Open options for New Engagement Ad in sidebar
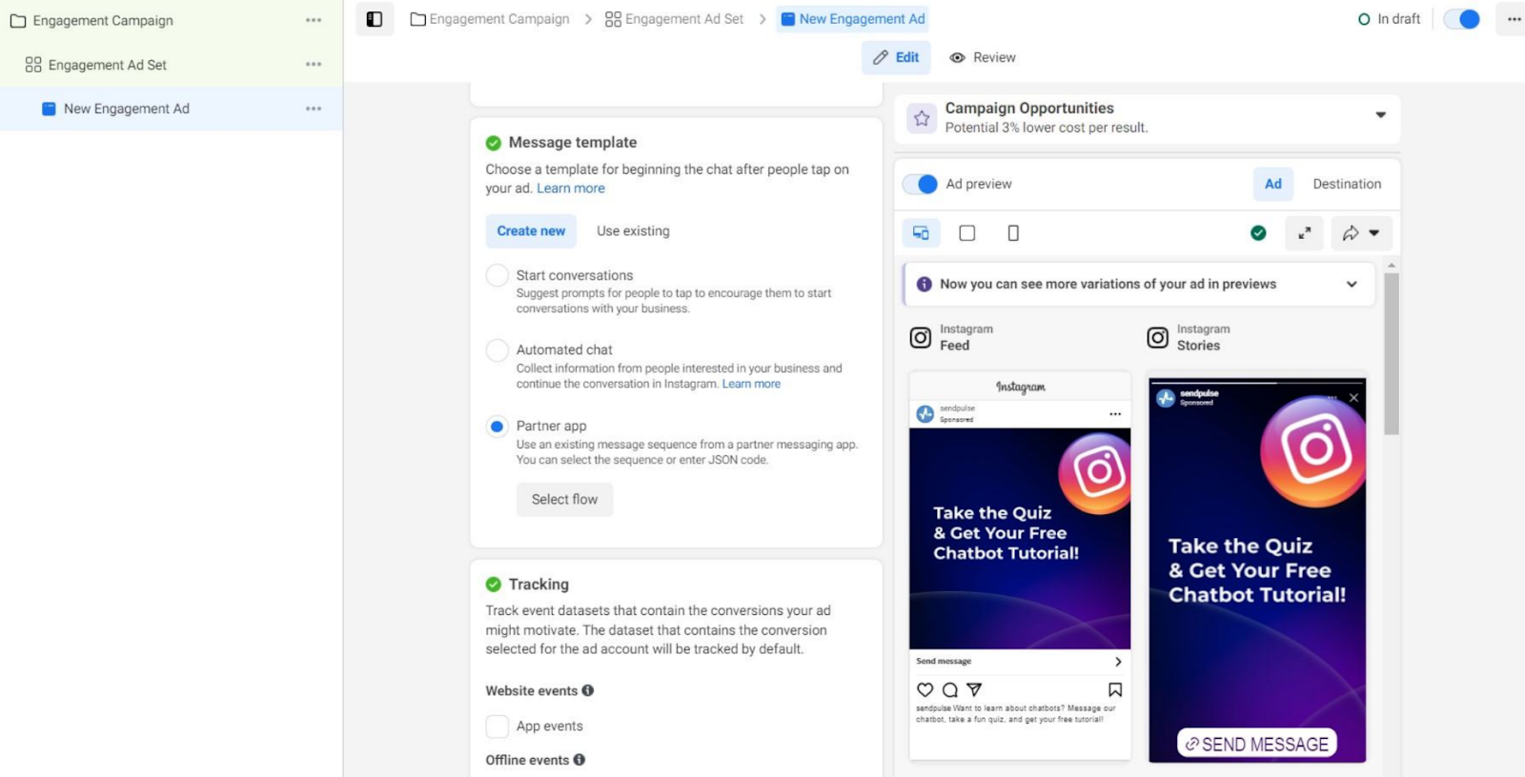 [314, 109]
